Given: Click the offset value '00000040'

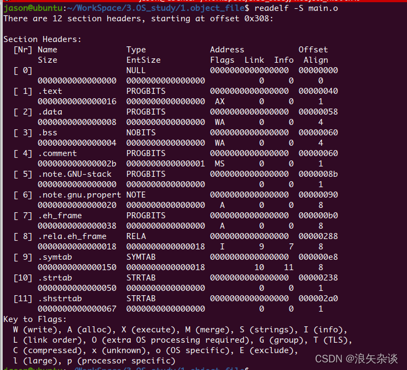Looking at the screenshot, I should [x=318, y=91].
